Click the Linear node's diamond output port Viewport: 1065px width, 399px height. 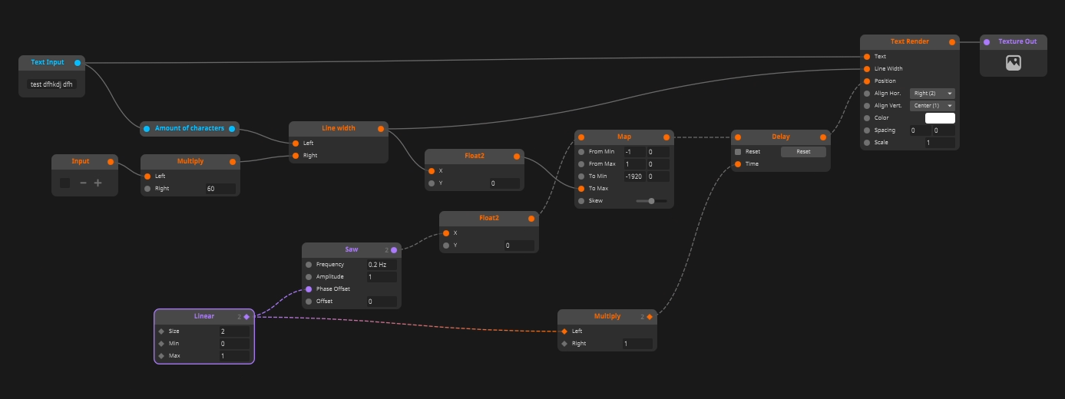point(246,316)
